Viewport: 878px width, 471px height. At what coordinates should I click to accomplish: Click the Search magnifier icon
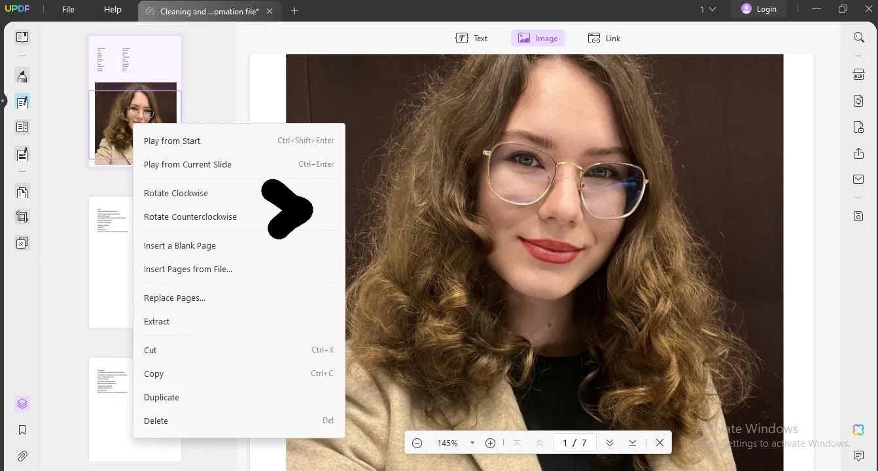tap(859, 37)
